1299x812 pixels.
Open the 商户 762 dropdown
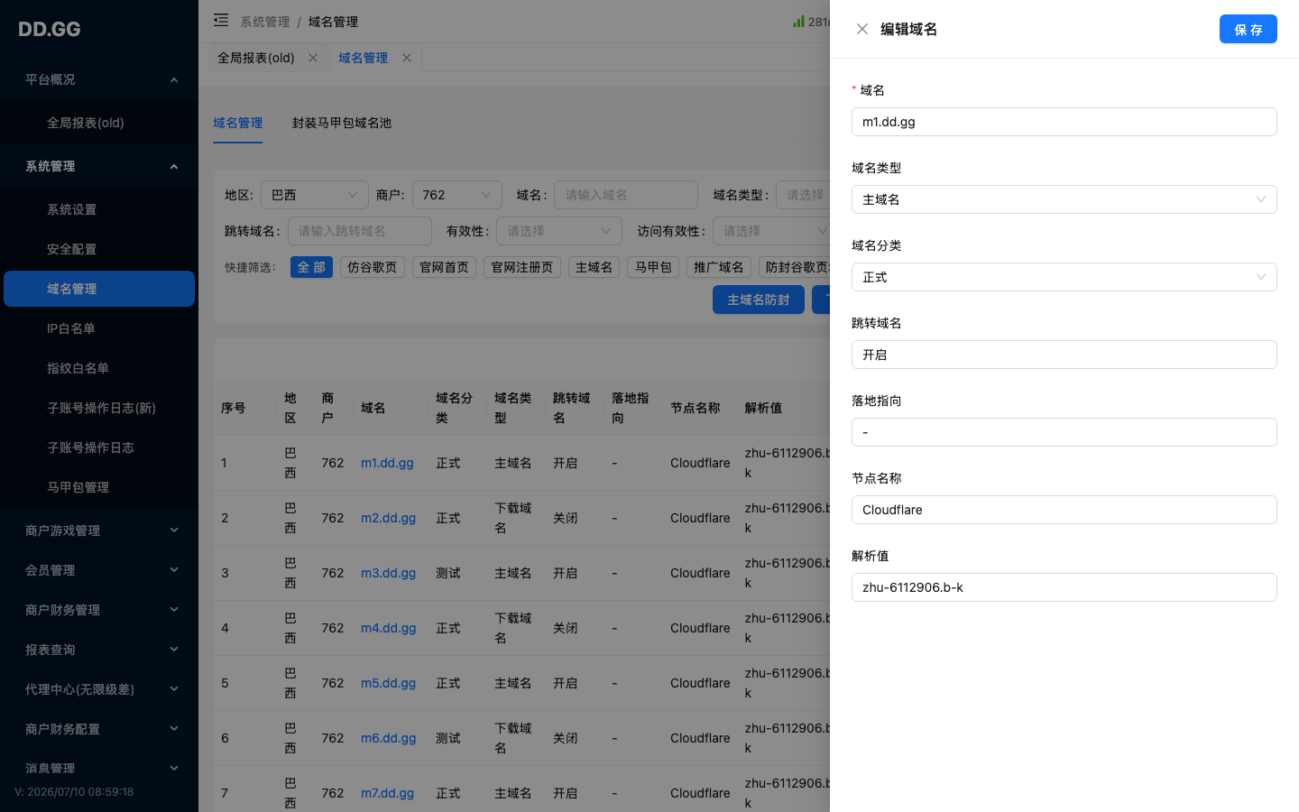(457, 195)
